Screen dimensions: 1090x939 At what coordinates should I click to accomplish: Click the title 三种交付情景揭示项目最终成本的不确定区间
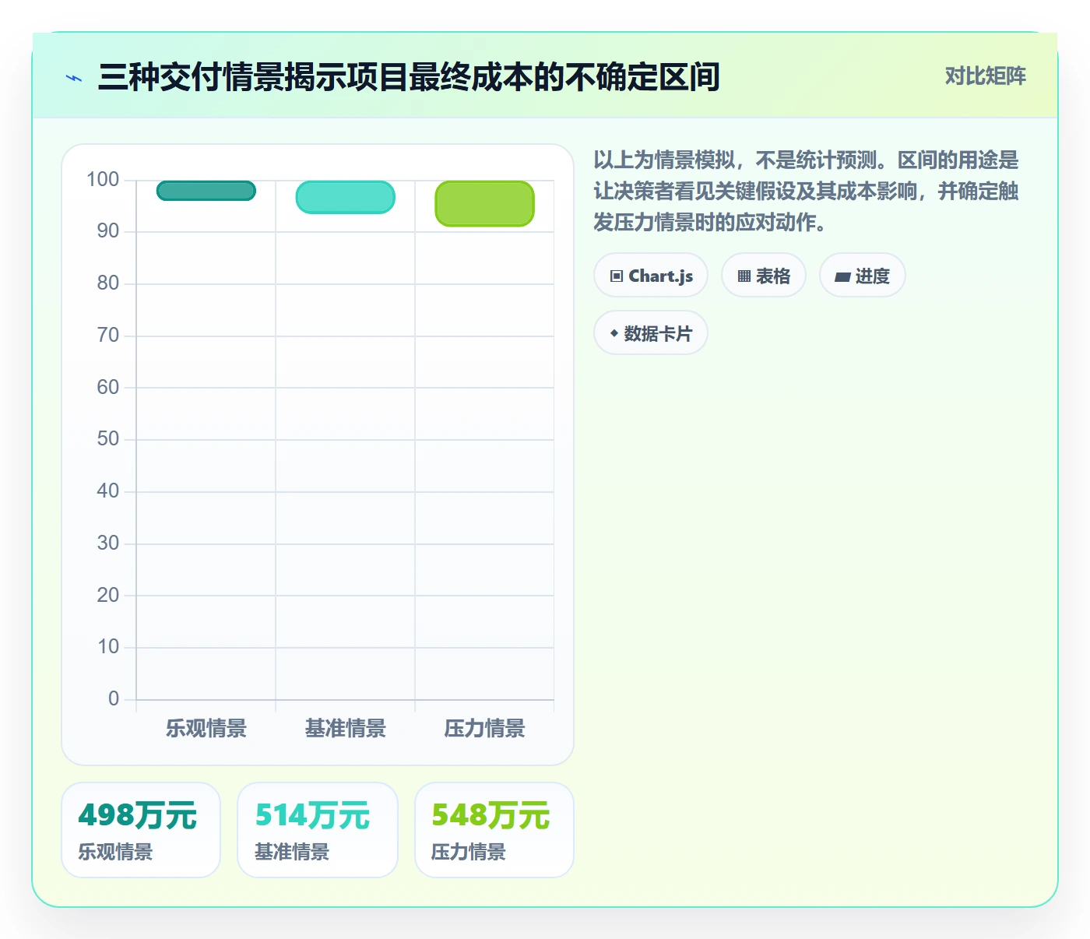pos(409,77)
